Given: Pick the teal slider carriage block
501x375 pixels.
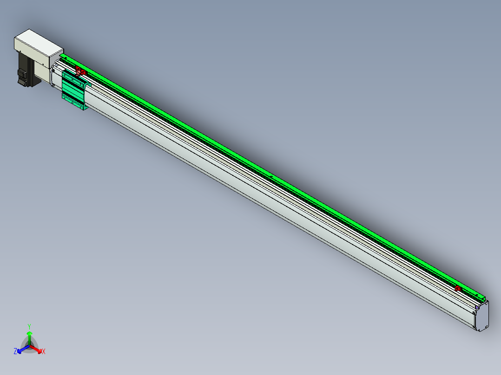Looking at the screenshot, I should point(74,91).
